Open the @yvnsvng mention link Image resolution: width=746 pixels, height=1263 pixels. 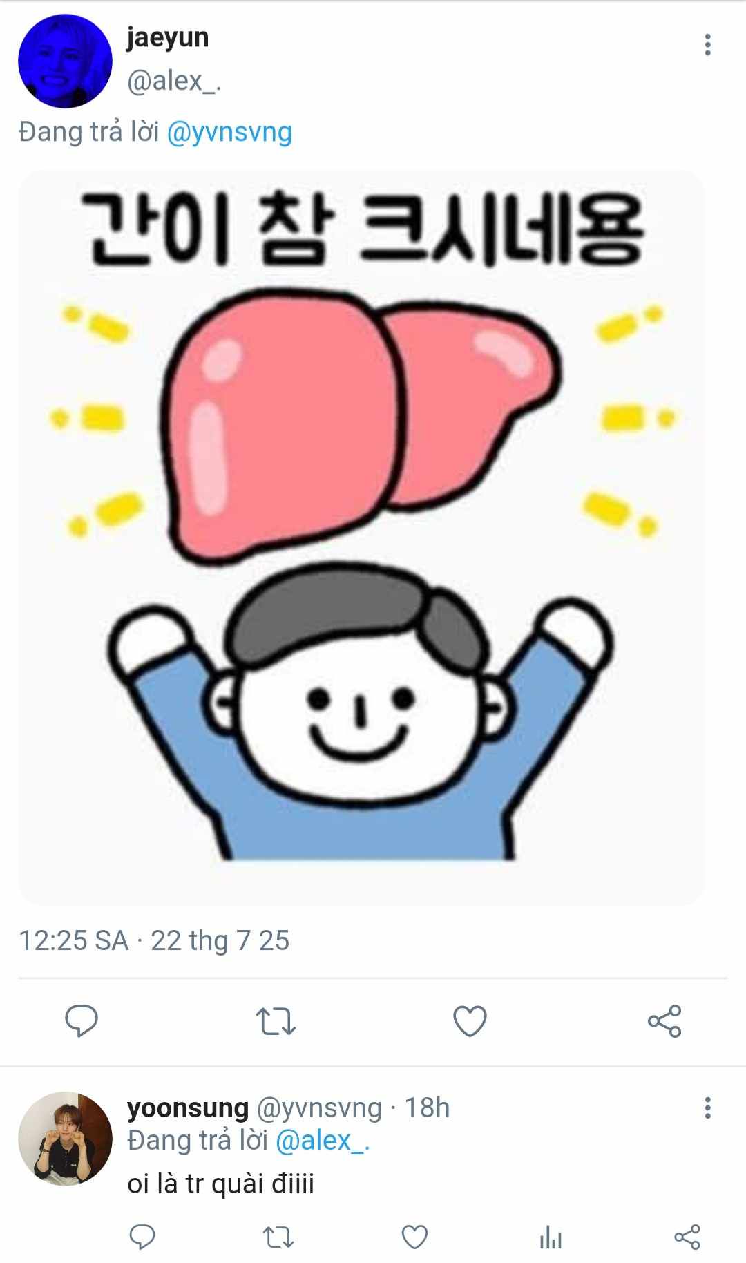[229, 131]
